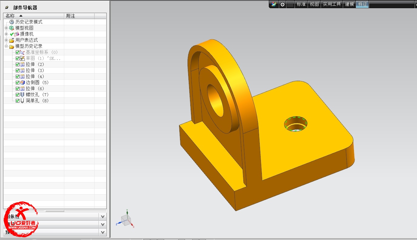The image size is (417, 240).
Task: Click the dotted grid handle icon
Action: [x=290, y=4]
